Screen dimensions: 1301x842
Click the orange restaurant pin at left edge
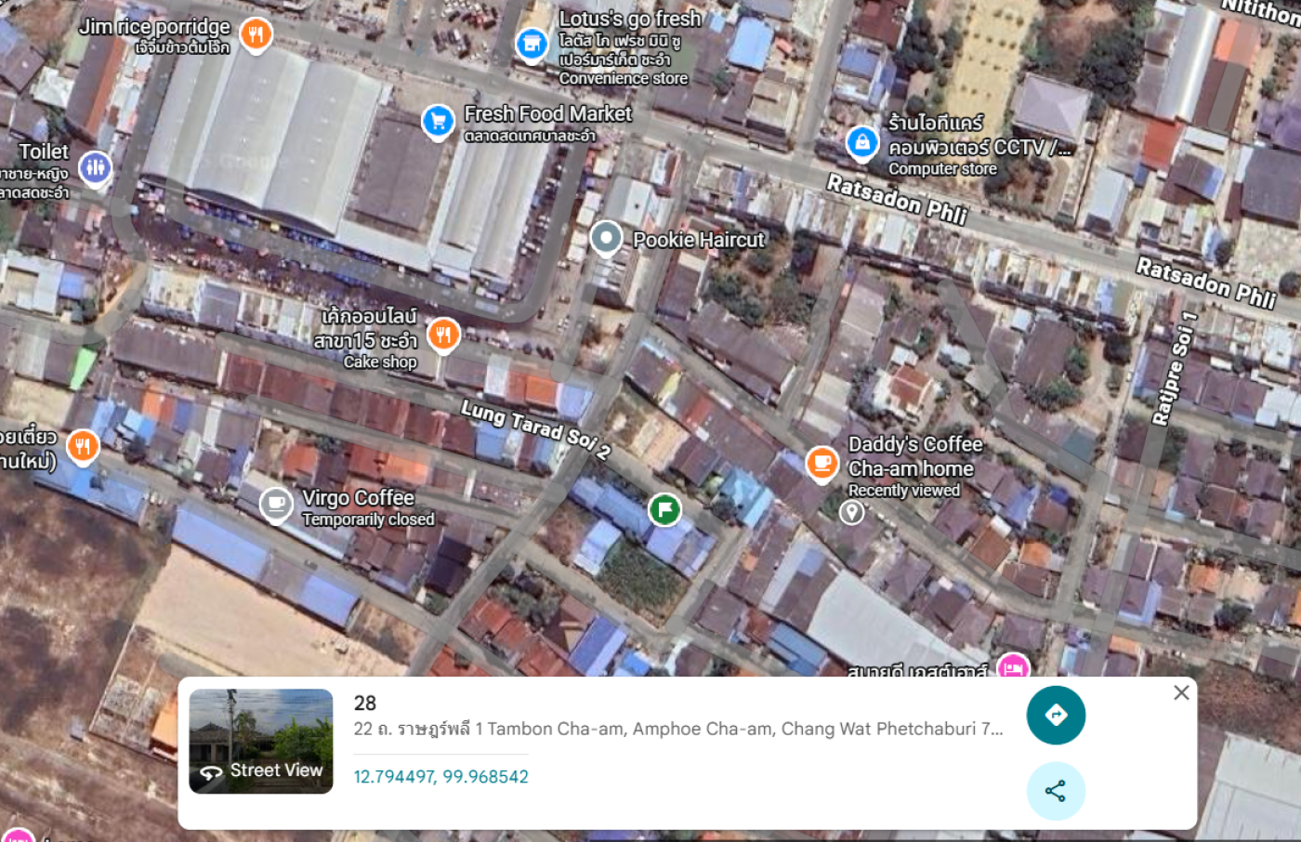83,447
